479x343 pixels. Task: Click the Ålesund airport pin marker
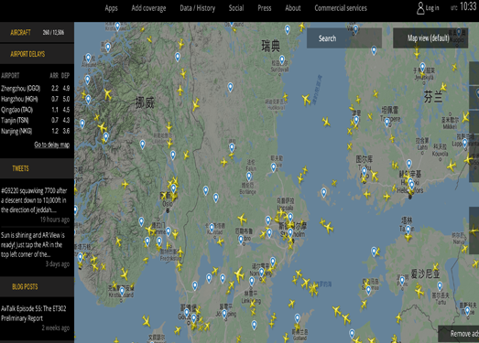point(88,58)
